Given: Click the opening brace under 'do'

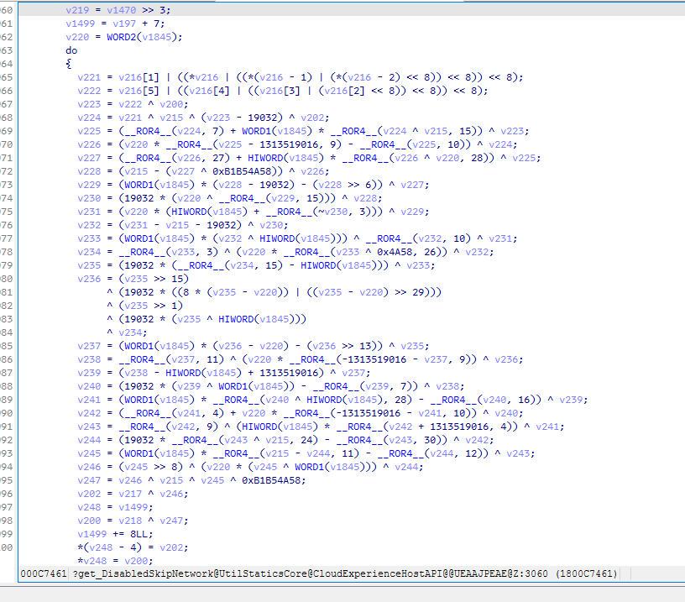Looking at the screenshot, I should pos(69,64).
